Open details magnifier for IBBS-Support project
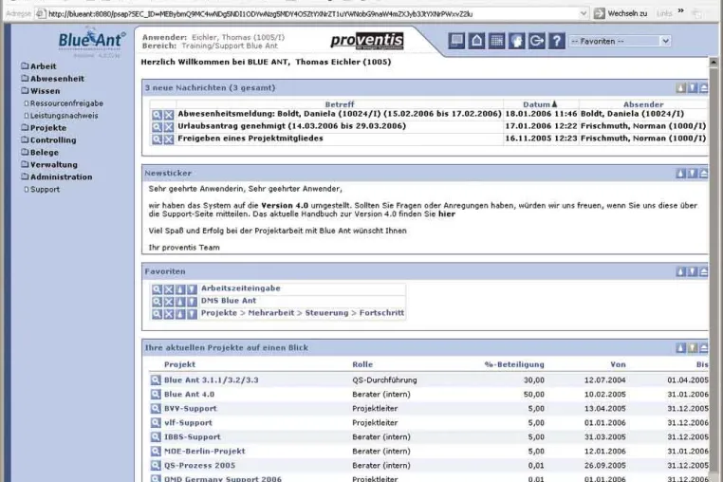Screen dimensions: 723x482 point(156,436)
